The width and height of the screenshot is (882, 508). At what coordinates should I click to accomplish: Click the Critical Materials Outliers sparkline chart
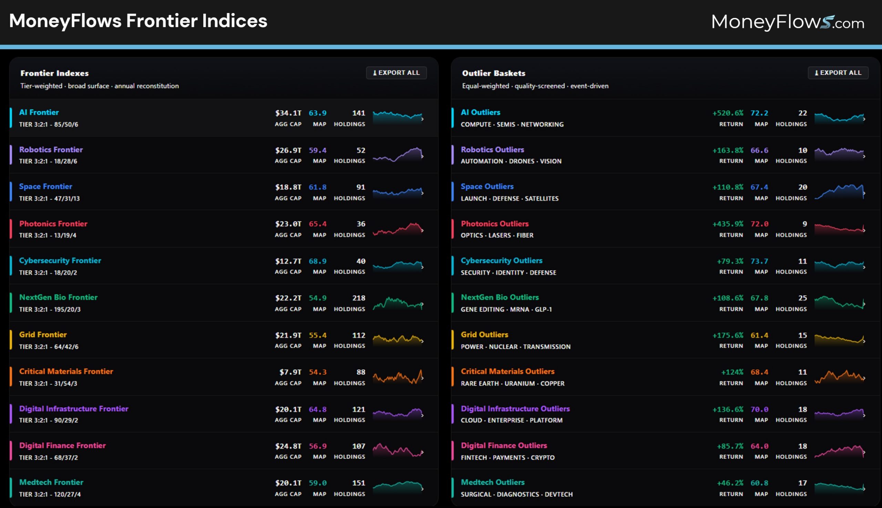840,377
